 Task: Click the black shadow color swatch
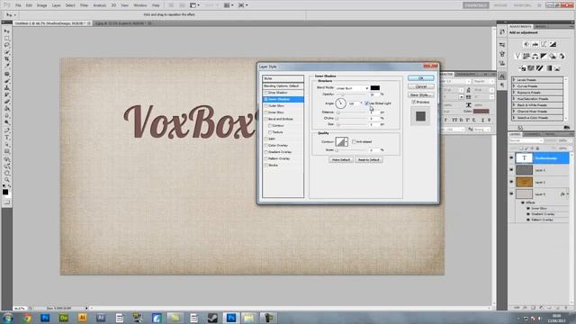coord(375,88)
